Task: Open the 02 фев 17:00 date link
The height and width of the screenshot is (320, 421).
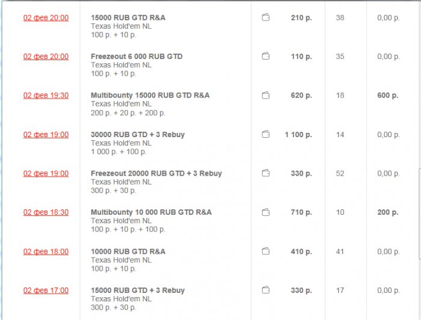Action: pos(46,291)
